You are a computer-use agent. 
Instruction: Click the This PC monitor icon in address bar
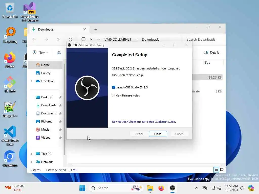click(83, 39)
